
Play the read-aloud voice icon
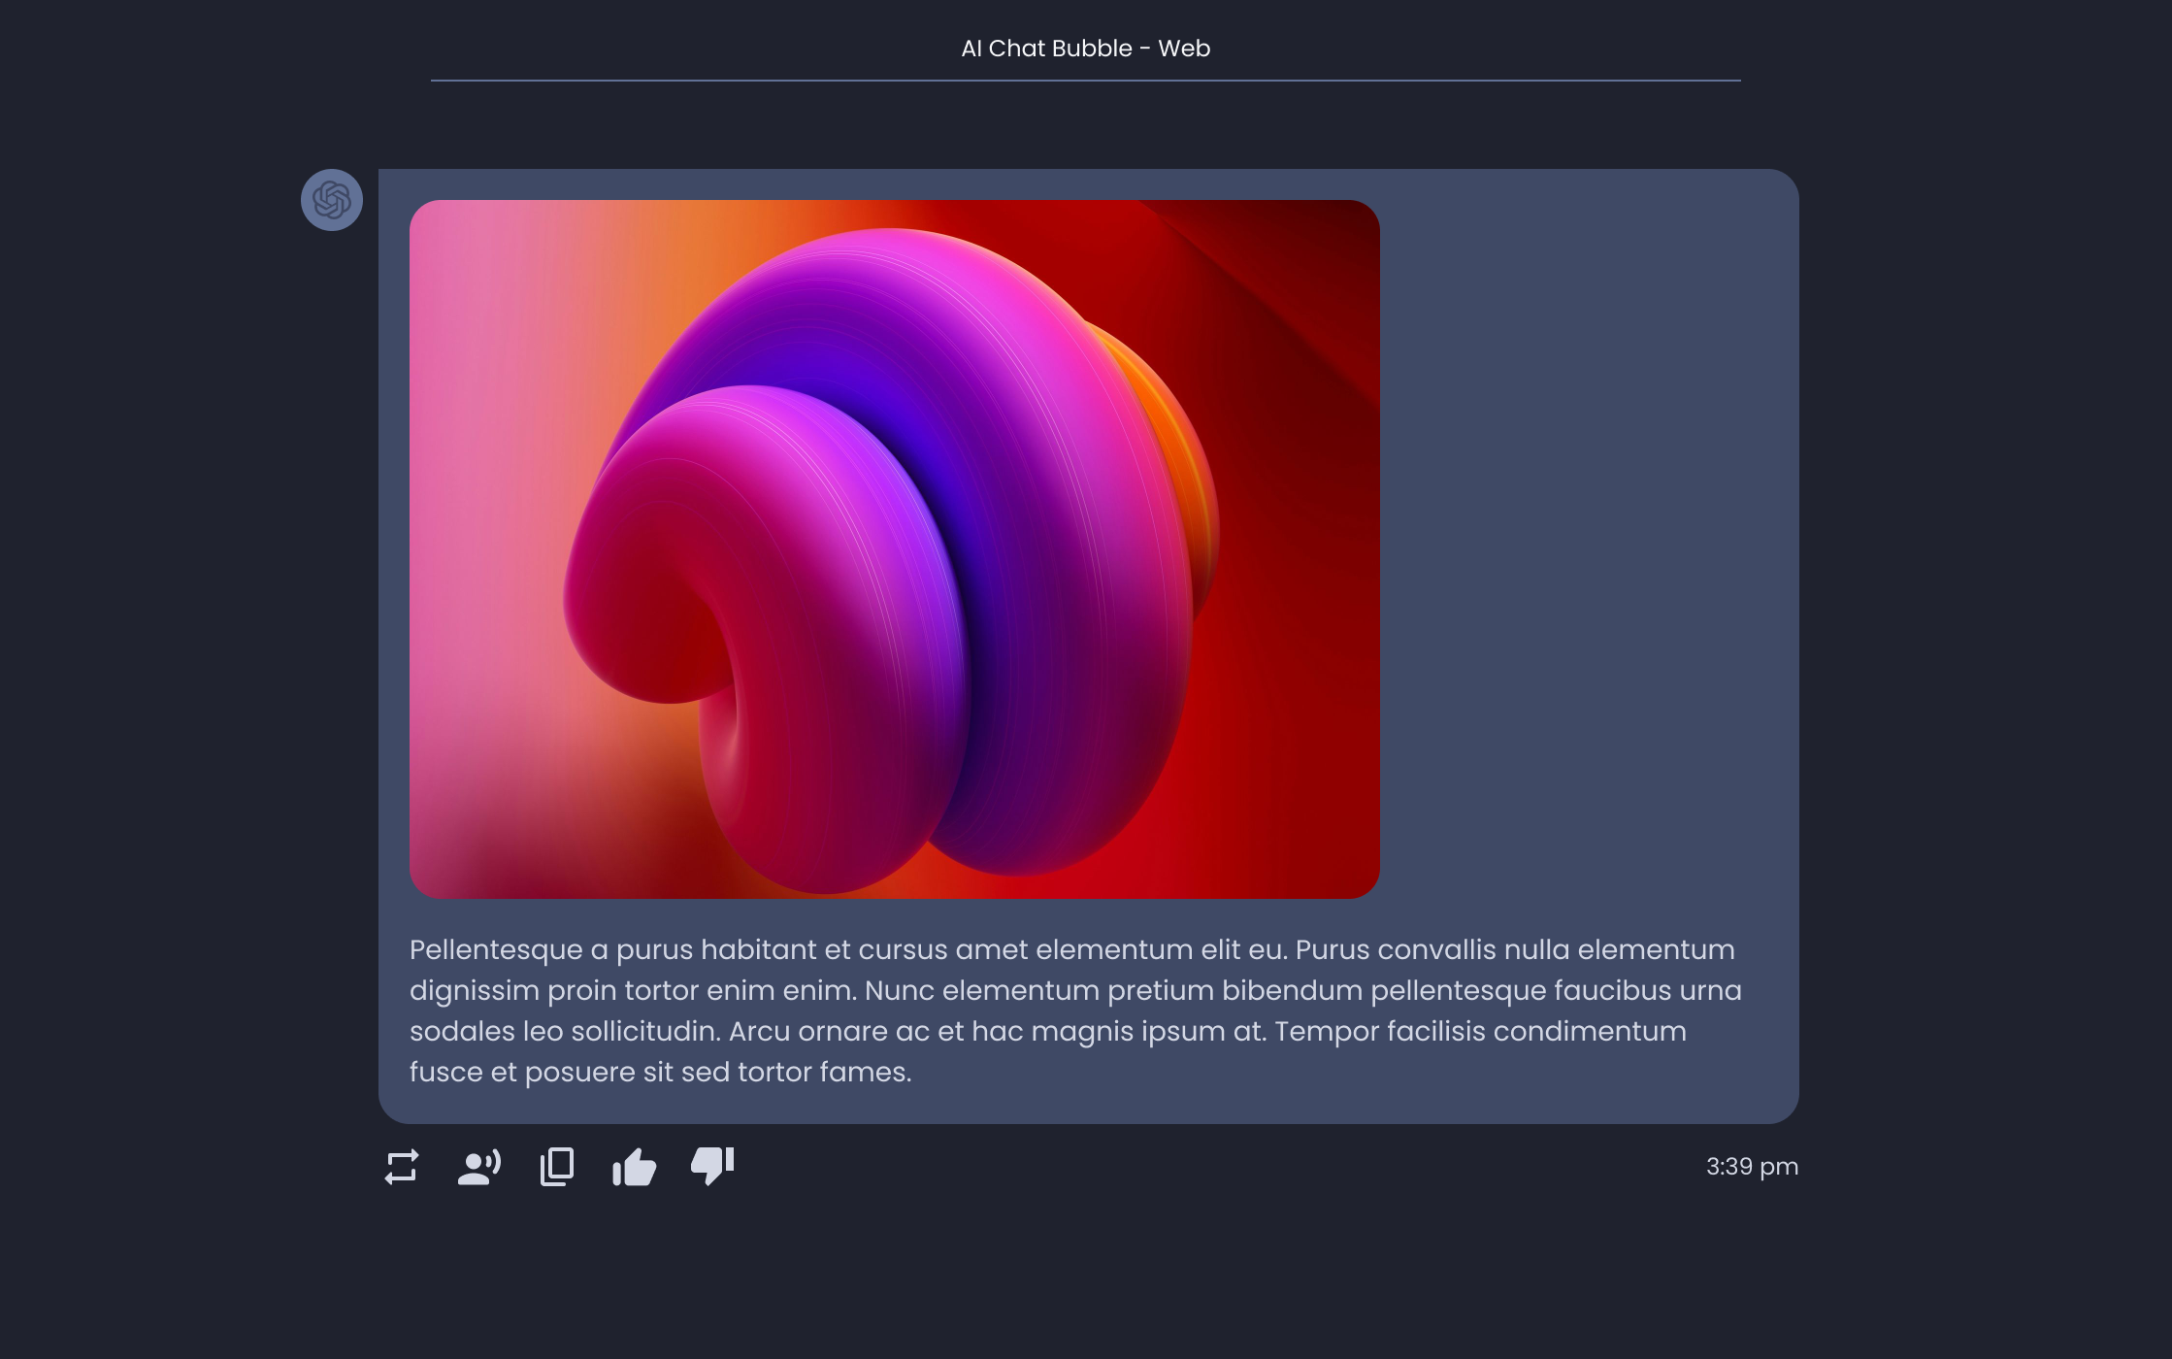pos(479,1167)
